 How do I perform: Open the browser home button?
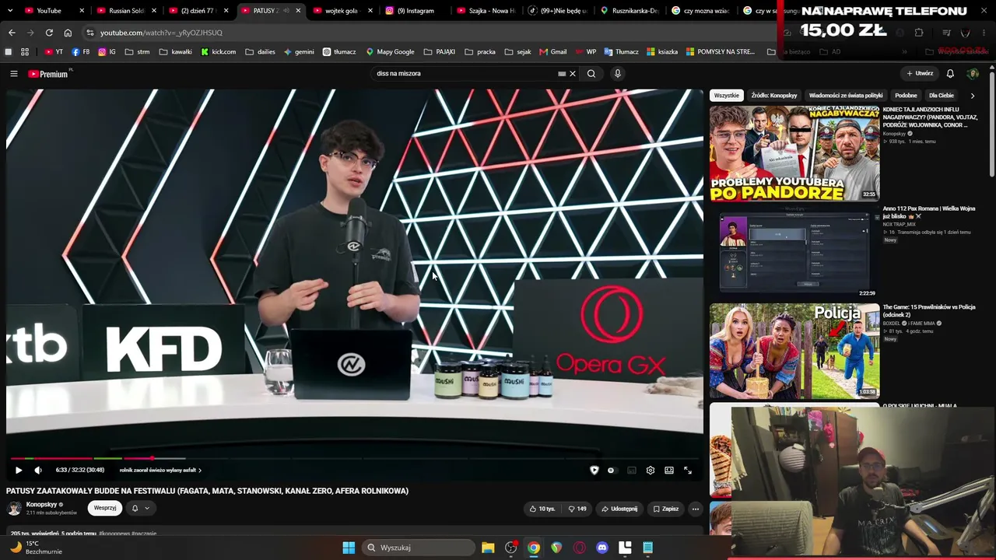tap(68, 33)
